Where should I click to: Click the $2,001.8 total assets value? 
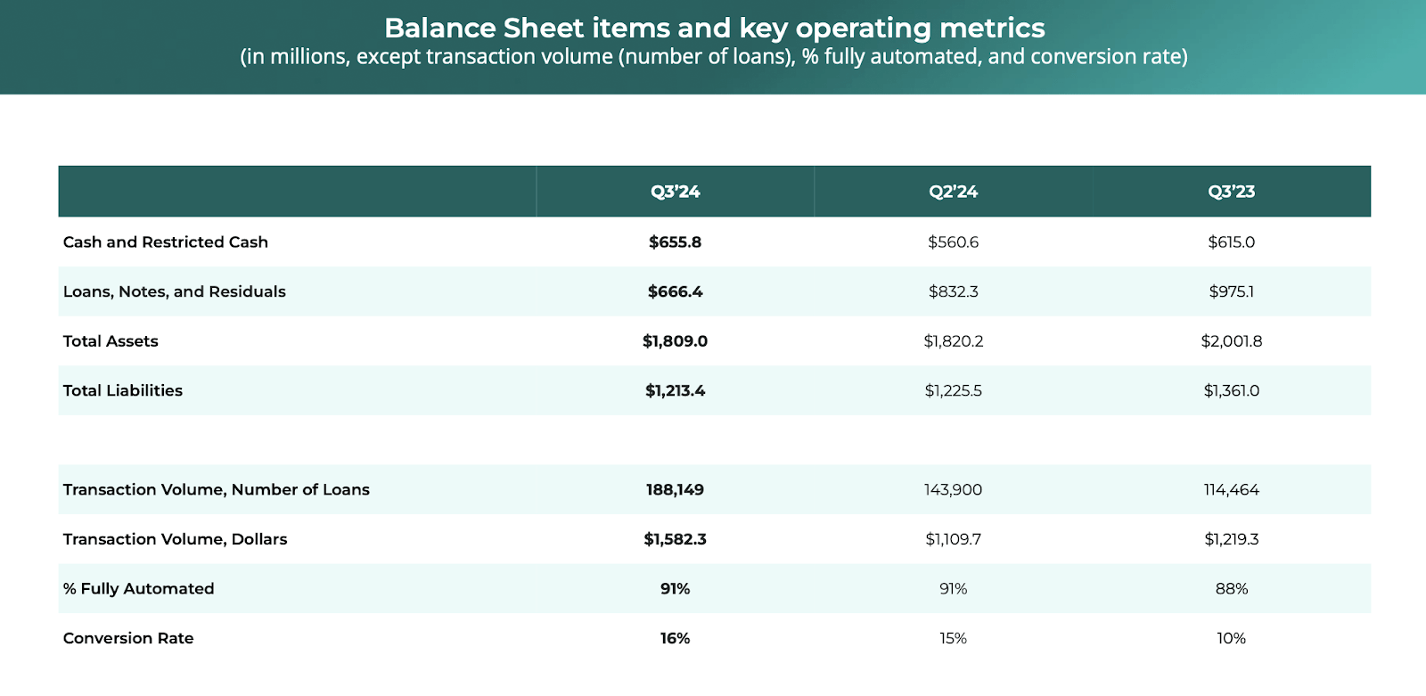tap(1231, 341)
